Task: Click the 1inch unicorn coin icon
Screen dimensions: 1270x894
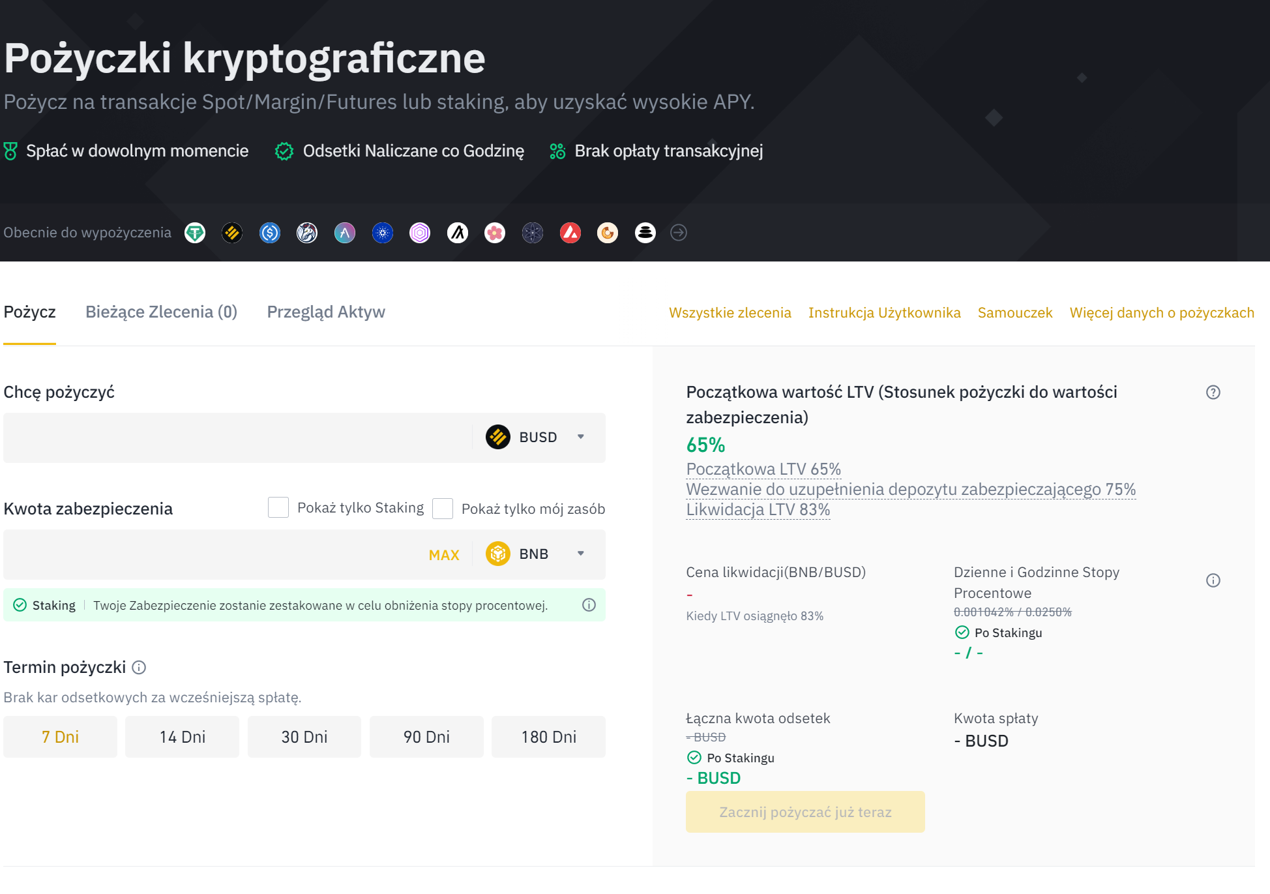Action: [x=307, y=233]
